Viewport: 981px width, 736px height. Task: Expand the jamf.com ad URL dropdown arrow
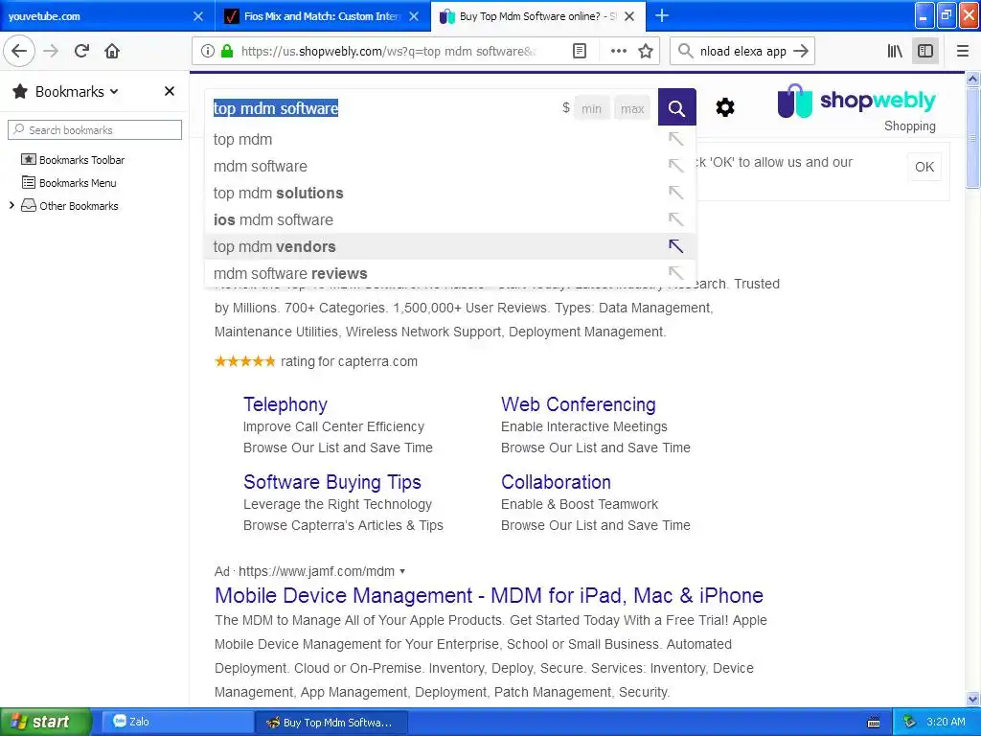pyautogui.click(x=402, y=571)
